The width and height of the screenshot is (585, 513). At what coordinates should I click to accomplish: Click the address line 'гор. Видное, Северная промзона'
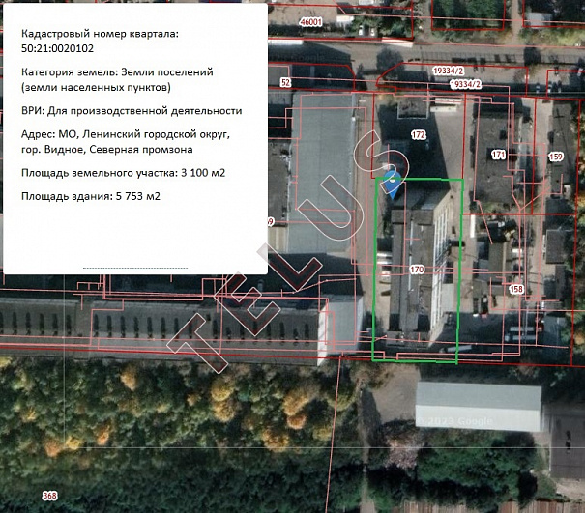(107, 150)
